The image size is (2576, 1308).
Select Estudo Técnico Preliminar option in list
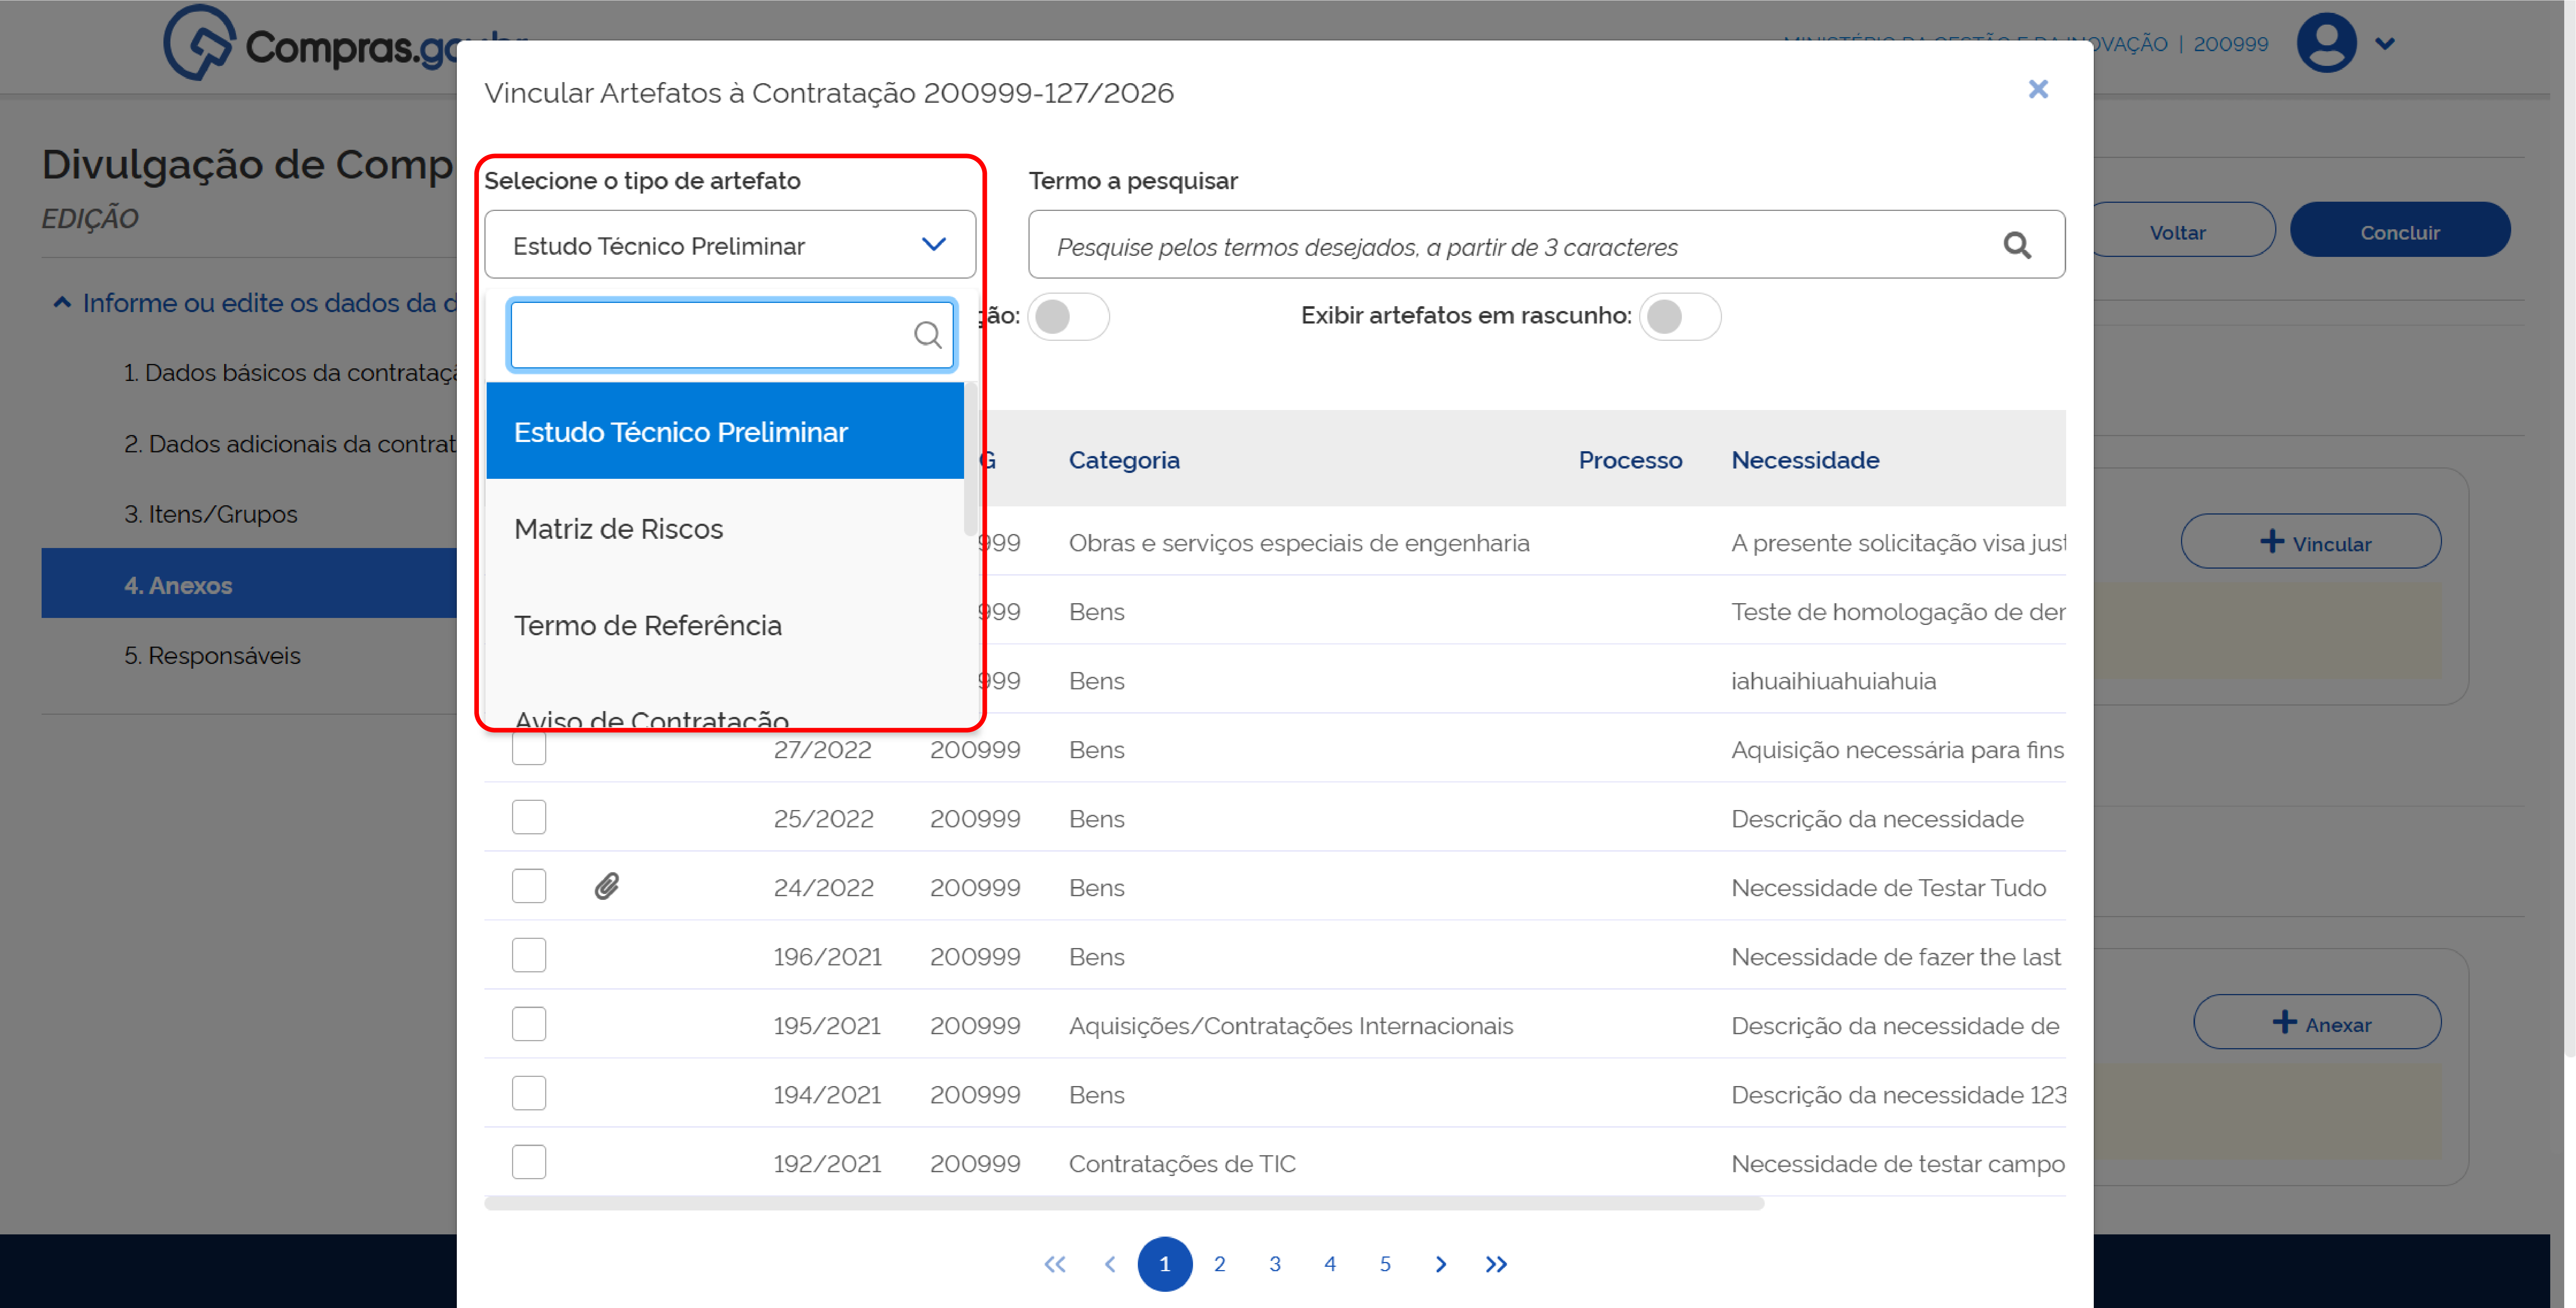[725, 431]
